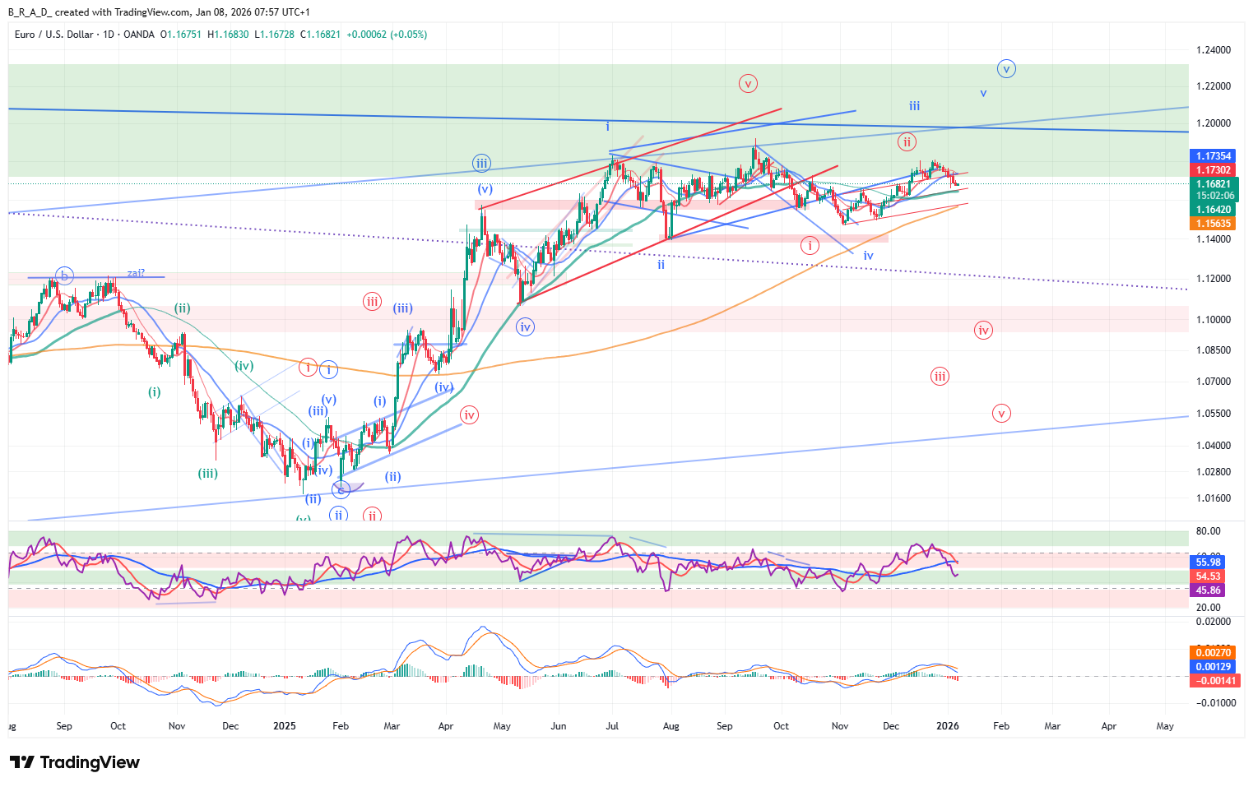Click the TradingView logo at the bottom
Viewport: 1253px width, 787px height.
point(75,762)
